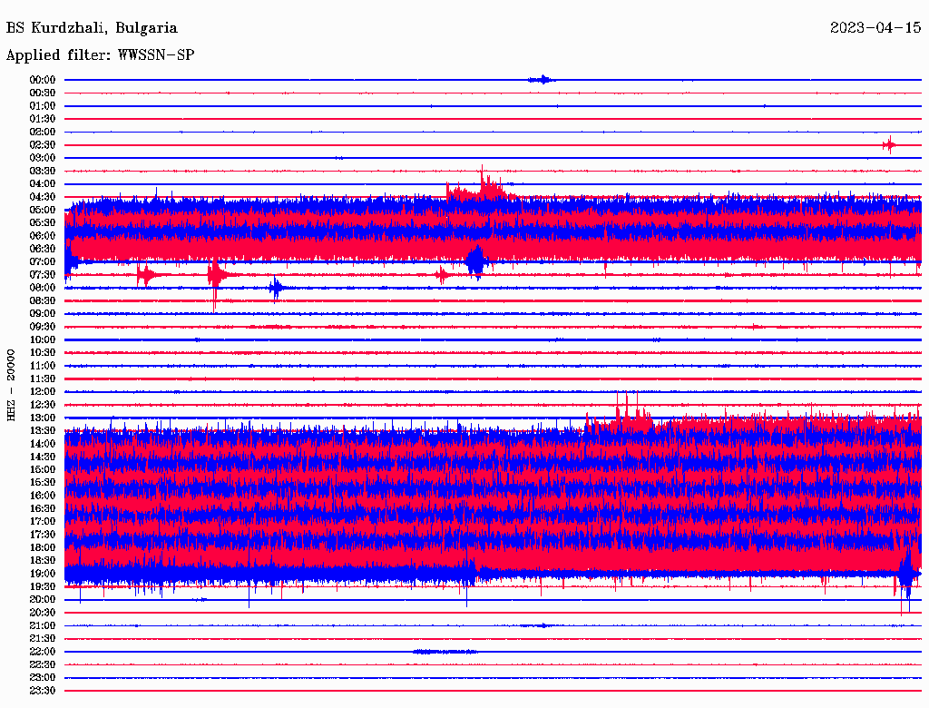Click the blue noise burst on the 22:00 trace
Viewport: 929px width, 708px height.
click(445, 652)
